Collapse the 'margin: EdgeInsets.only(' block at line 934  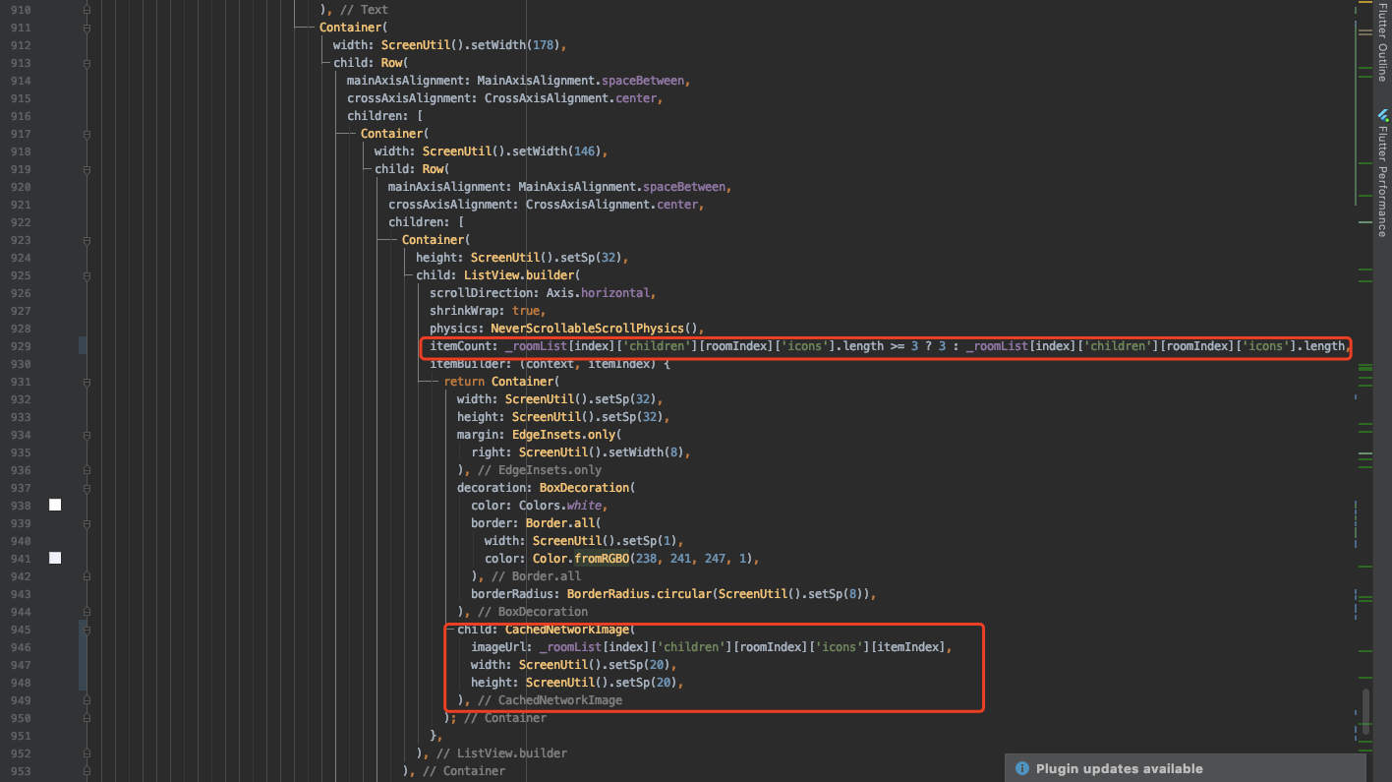(87, 435)
